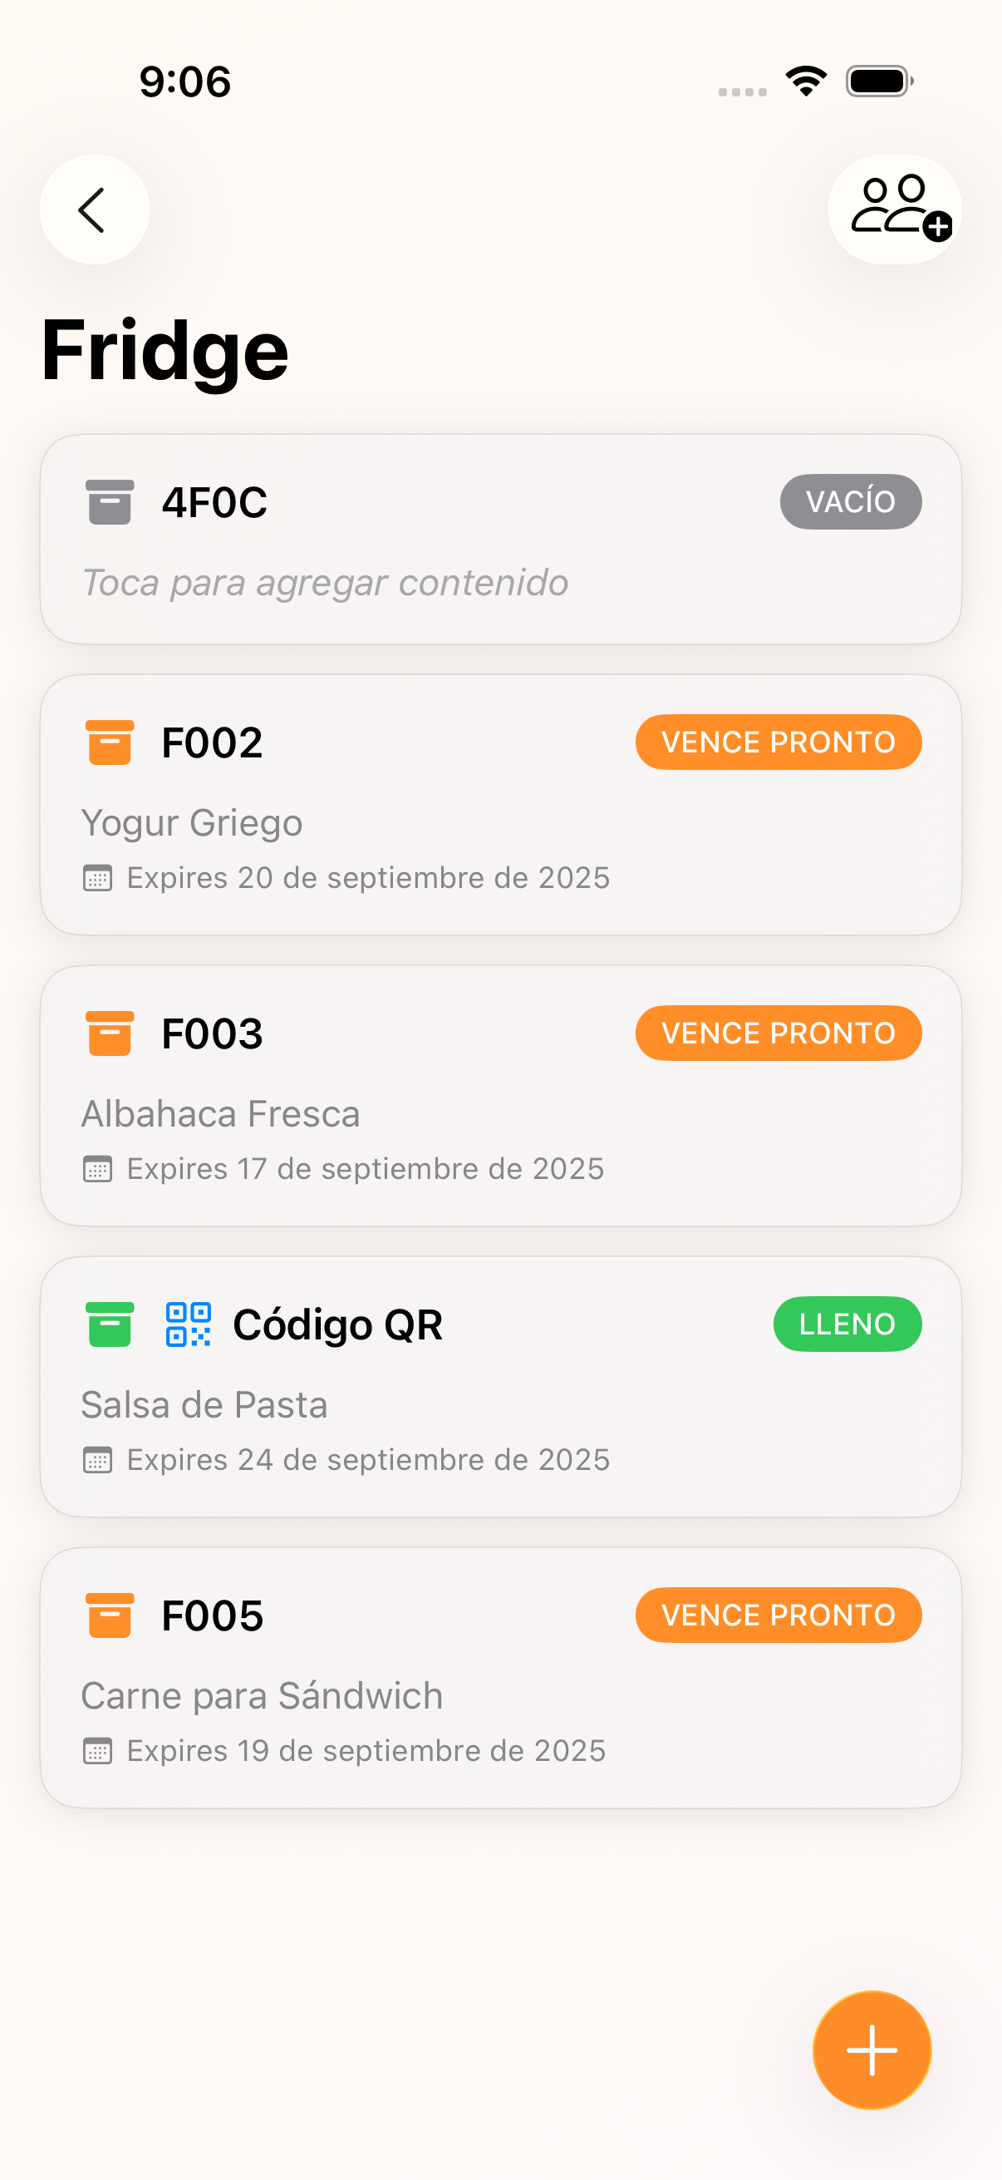The image size is (1002, 2180).
Task: Tap the orange container icon for F003
Action: click(x=109, y=1033)
